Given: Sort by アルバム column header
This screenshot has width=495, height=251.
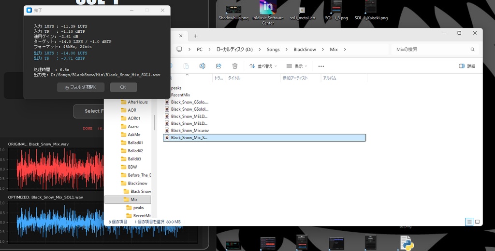Looking at the screenshot, I should 344,78.
